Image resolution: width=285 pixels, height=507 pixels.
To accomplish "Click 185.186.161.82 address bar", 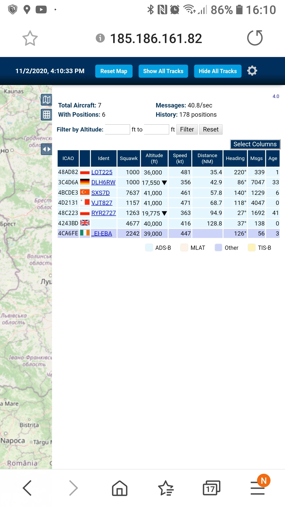I will [x=156, y=39].
